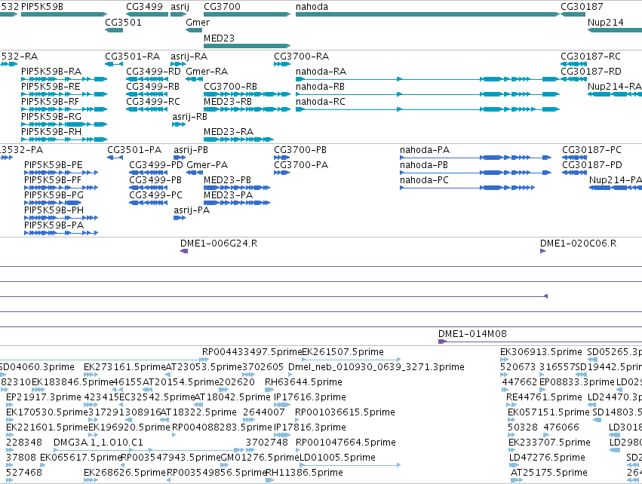642x484 pixels.
Task: Select protein nahoda-PB
Action: coord(476,173)
